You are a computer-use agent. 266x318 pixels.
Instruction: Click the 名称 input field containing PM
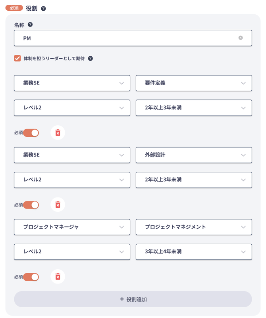(133, 38)
